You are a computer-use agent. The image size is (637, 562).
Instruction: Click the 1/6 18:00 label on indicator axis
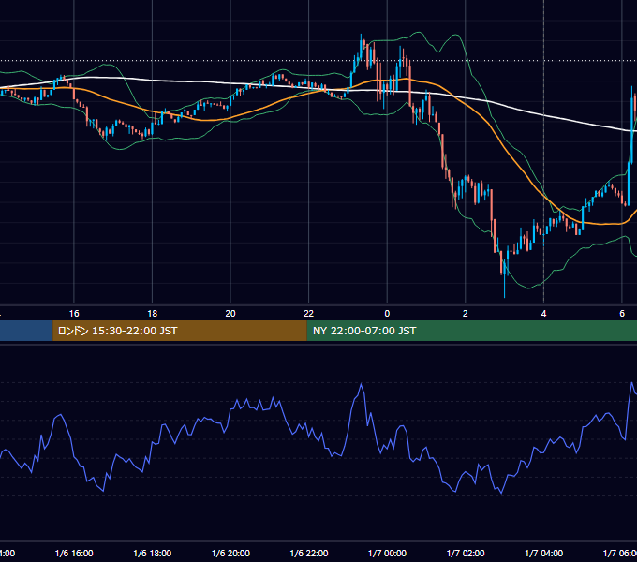click(x=153, y=553)
